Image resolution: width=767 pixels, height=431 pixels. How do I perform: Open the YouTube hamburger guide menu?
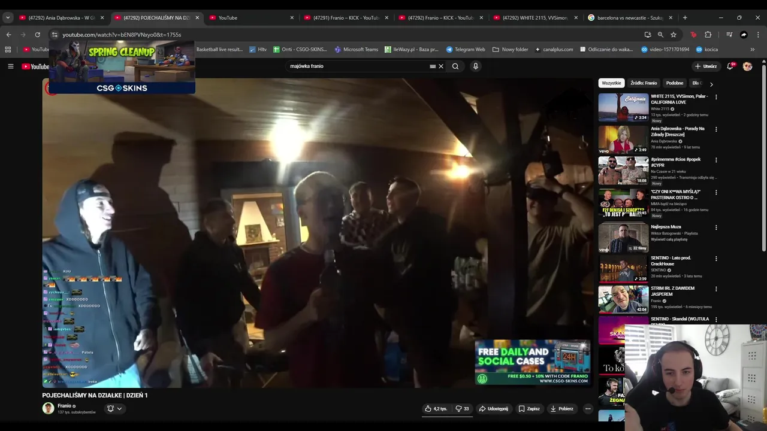tap(10, 66)
